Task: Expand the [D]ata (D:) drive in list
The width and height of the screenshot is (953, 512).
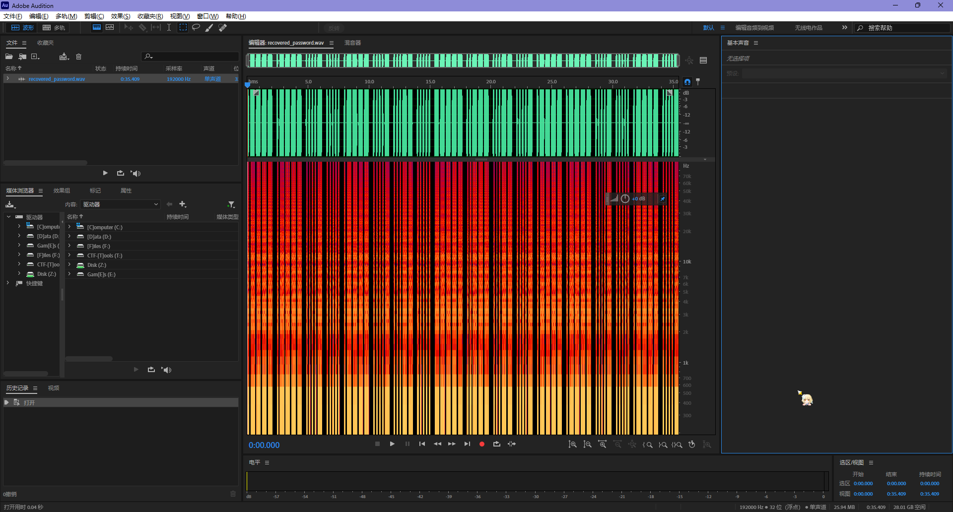Action: (69, 237)
